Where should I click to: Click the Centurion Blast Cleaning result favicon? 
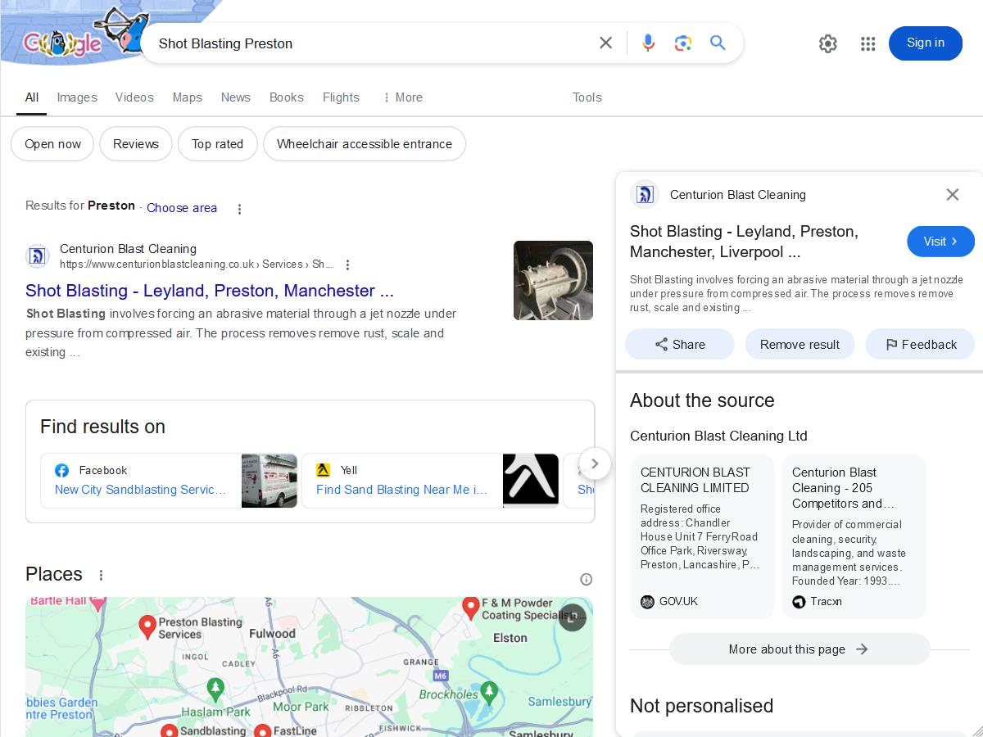coord(38,256)
